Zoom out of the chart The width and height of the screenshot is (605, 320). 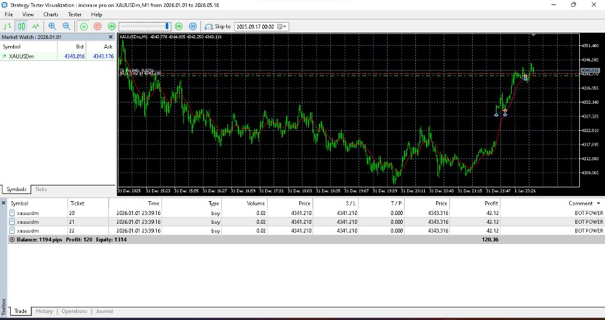point(66,26)
